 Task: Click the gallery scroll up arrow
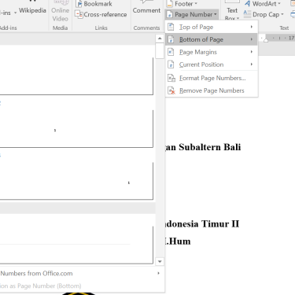160,39
